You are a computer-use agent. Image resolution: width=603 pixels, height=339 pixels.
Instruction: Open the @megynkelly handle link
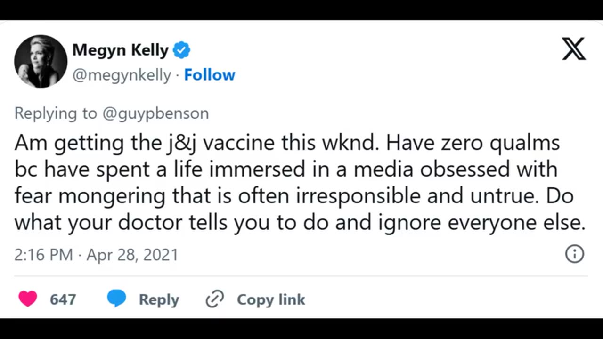click(x=122, y=75)
